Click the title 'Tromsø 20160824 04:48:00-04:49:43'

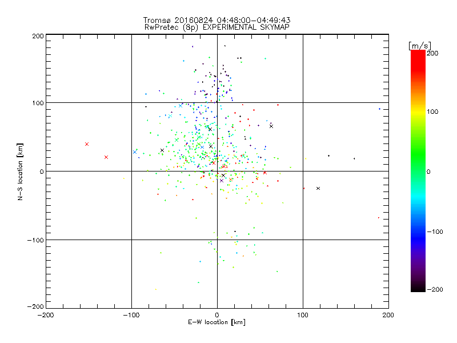point(217,20)
